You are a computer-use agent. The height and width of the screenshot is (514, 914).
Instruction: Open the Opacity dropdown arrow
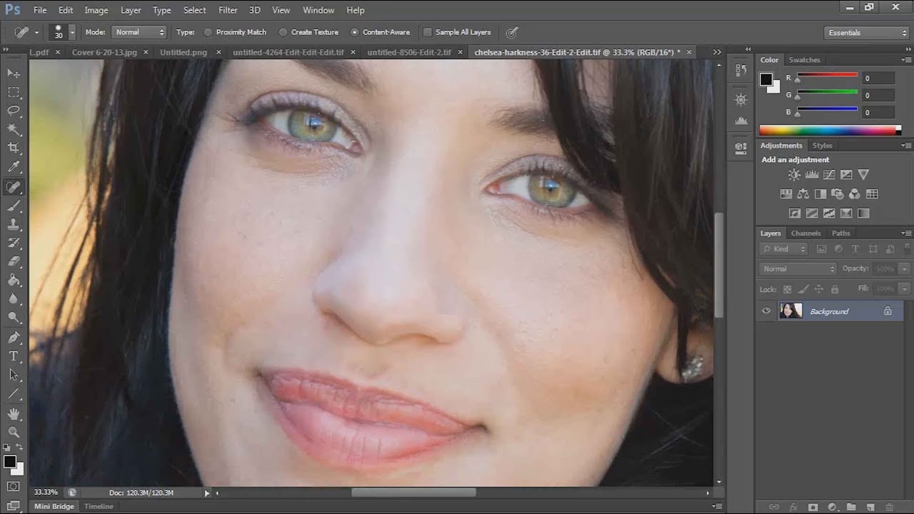[905, 268]
